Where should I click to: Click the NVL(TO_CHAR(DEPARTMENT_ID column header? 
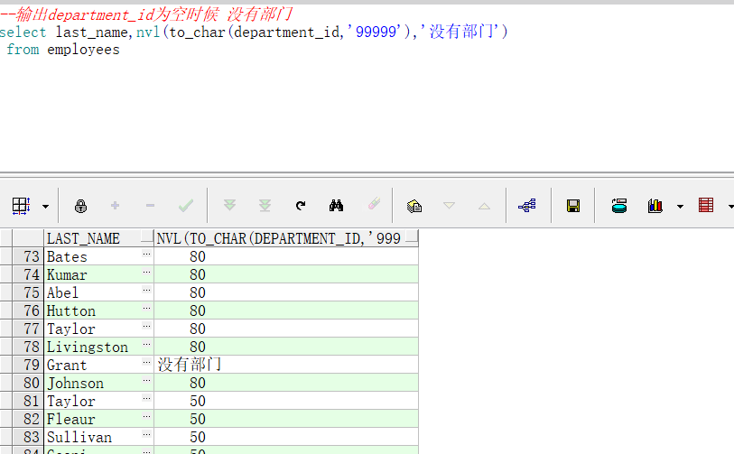pos(286,238)
